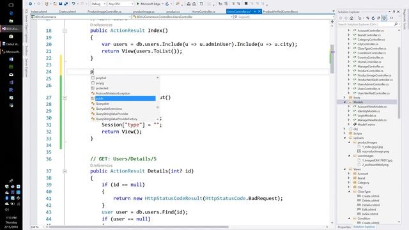409x230 pixels.
Task: Open Delete.cshtml under CloseType folder
Action: pos(371,201)
